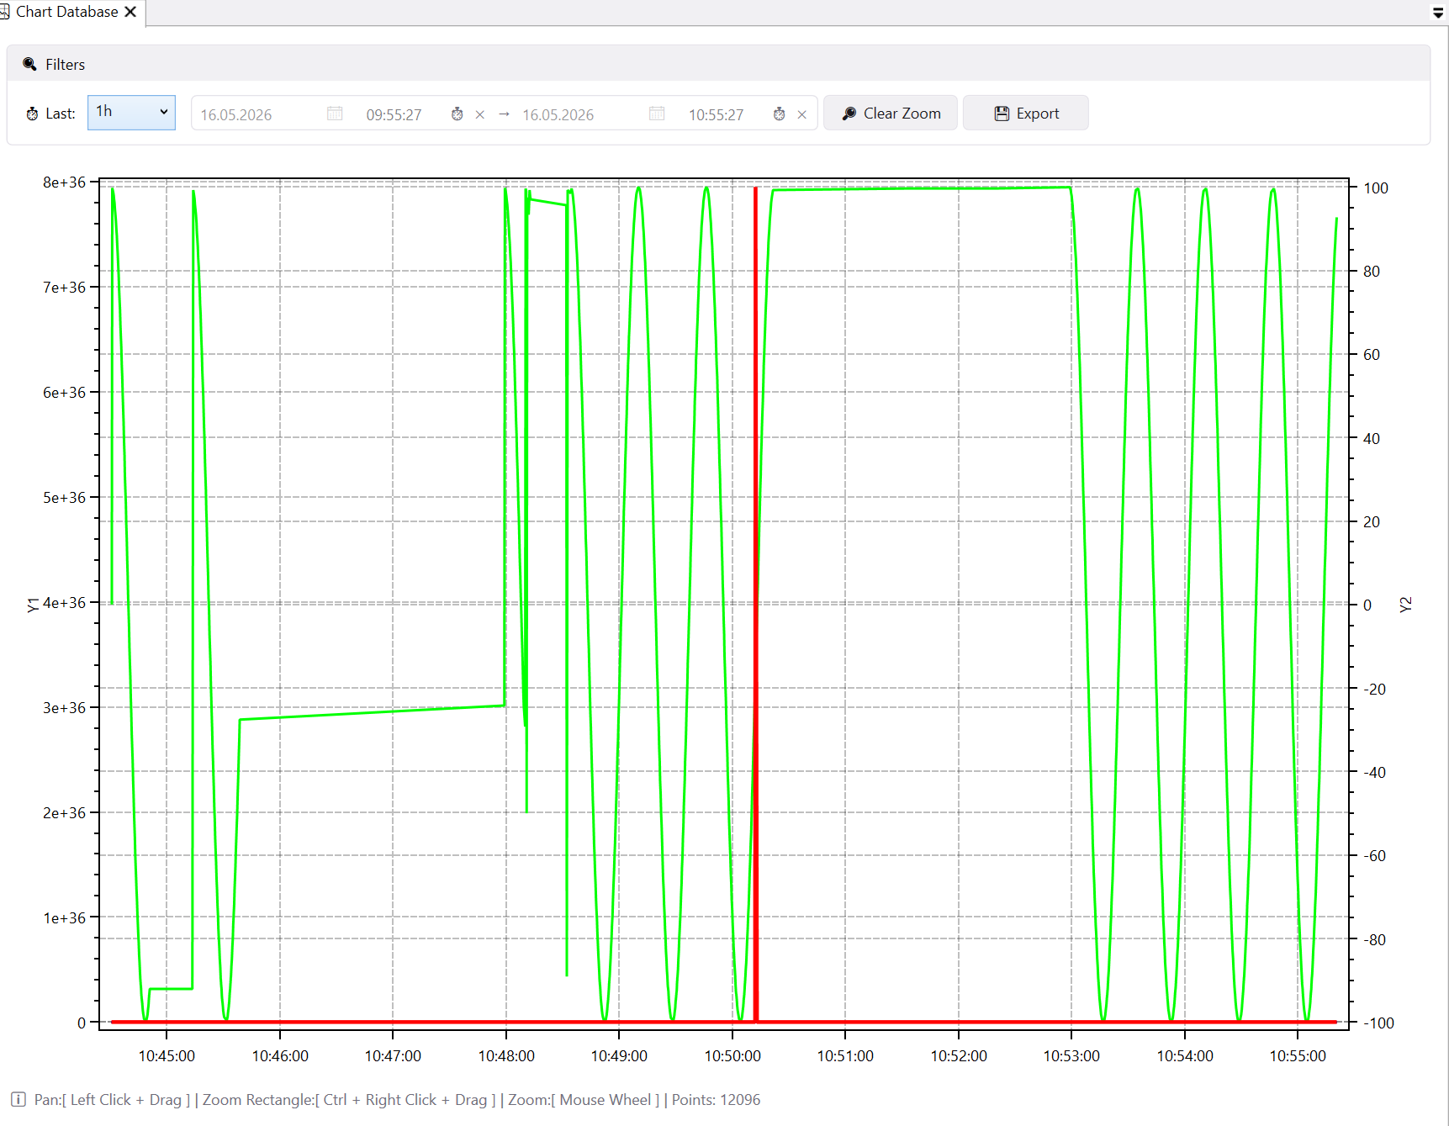Click the Points: 12096 status text

point(716,1099)
